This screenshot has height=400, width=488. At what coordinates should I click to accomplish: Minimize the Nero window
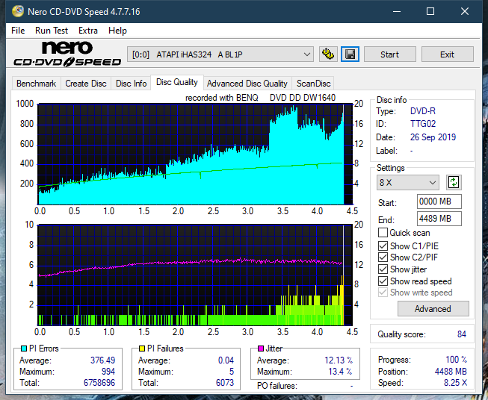click(397, 11)
